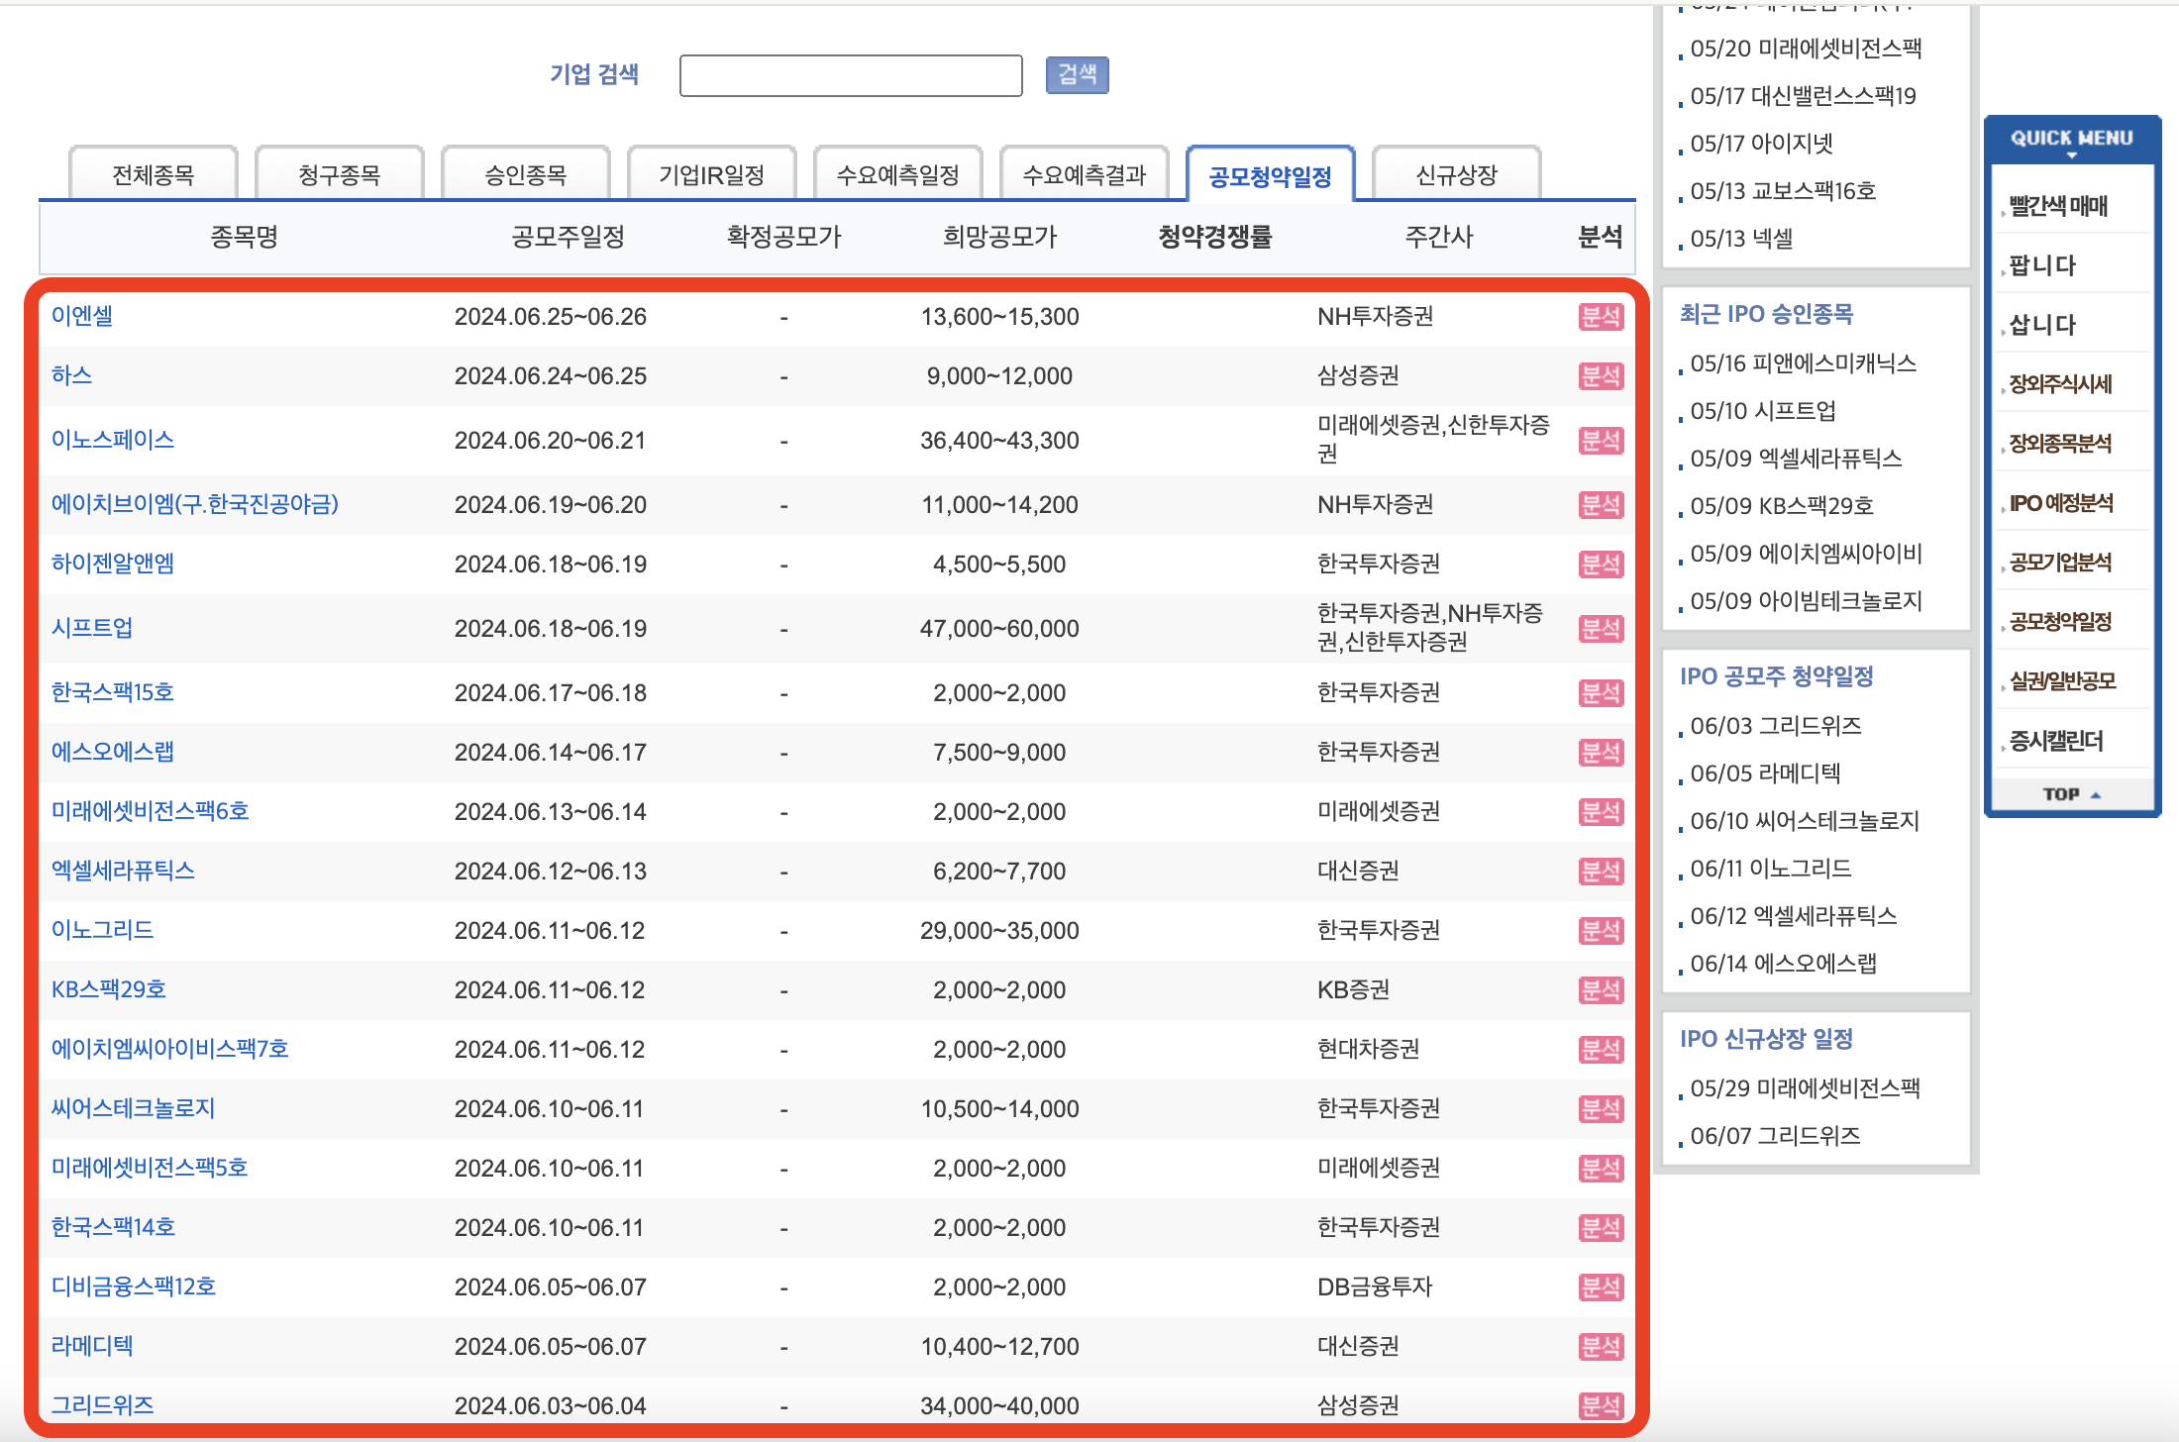
Task: Click the 분석 icon for KB스팩29호
Action: click(1600, 990)
